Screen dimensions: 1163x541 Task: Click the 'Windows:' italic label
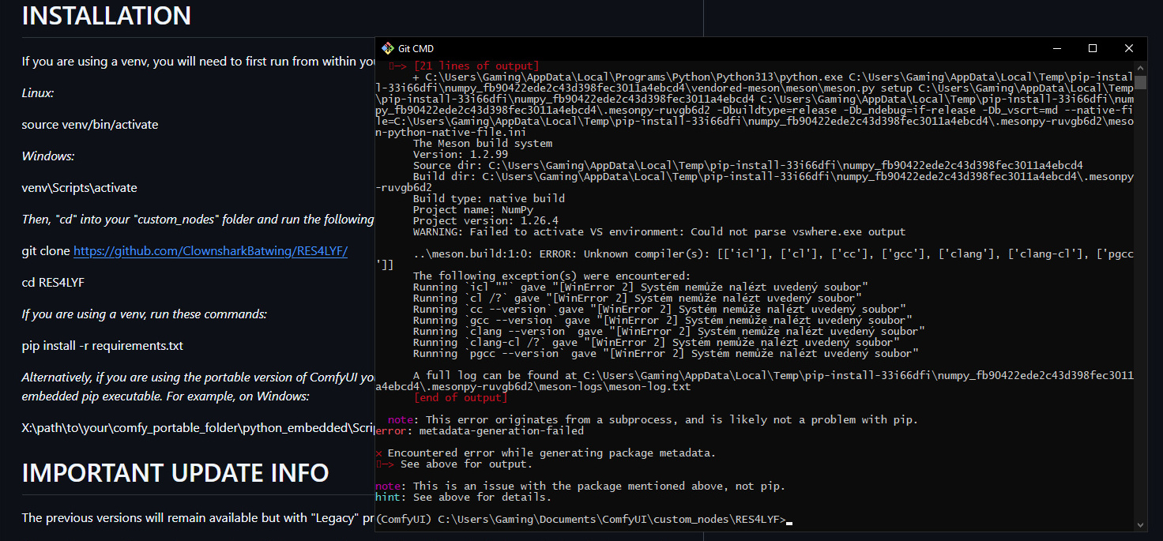click(48, 156)
